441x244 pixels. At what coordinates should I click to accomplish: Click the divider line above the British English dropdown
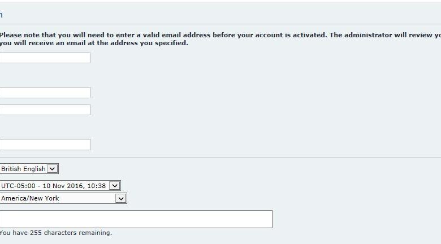click(x=220, y=157)
